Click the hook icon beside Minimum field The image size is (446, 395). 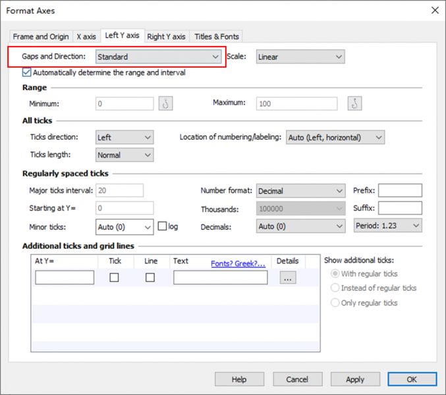point(165,104)
